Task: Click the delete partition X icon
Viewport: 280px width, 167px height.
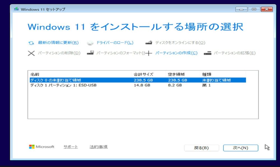Action: 31,53
